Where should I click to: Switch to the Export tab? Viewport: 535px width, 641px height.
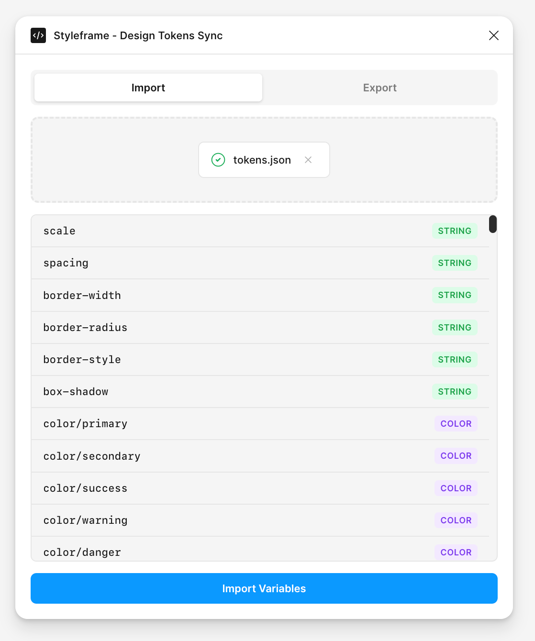point(379,88)
